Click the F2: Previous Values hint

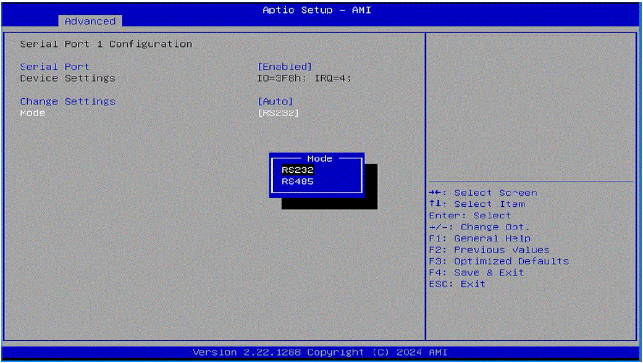489,250
